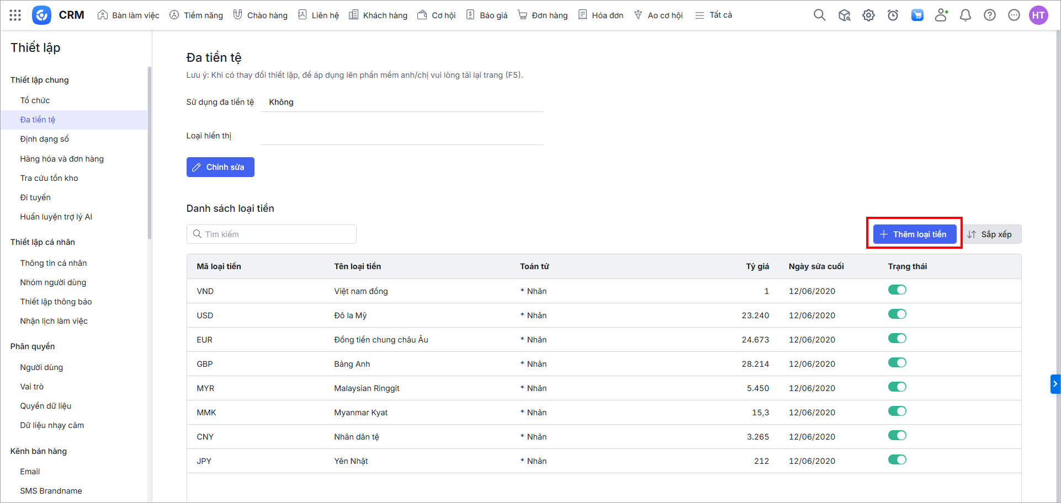The height and width of the screenshot is (503, 1061).
Task: Click the alarm clock reminder icon
Action: [x=893, y=15]
